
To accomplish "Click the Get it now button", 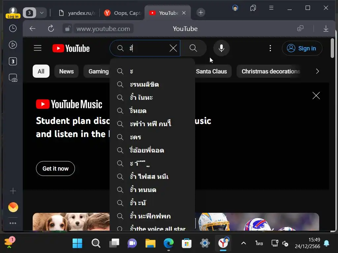I will pyautogui.click(x=55, y=168).
